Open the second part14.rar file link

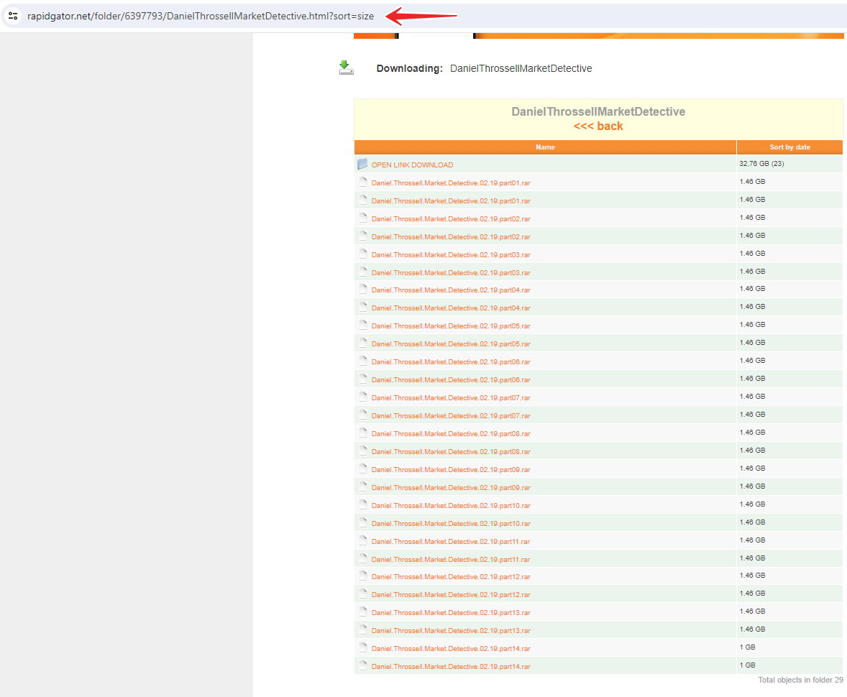click(451, 667)
